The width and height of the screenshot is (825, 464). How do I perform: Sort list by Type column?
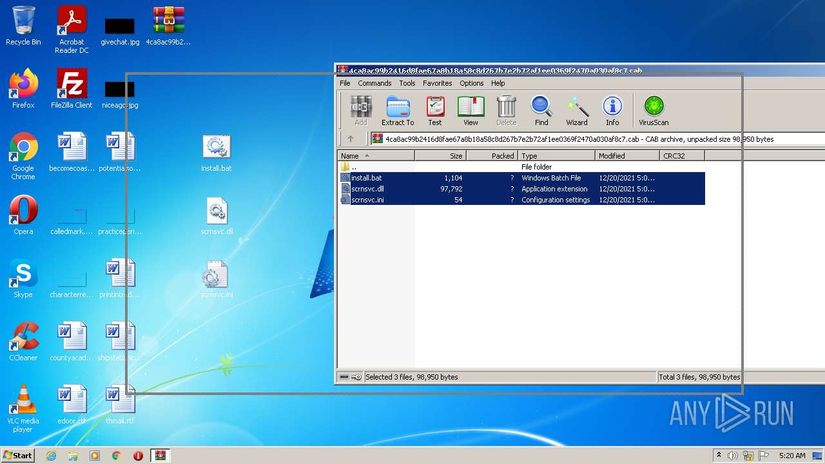click(x=556, y=156)
